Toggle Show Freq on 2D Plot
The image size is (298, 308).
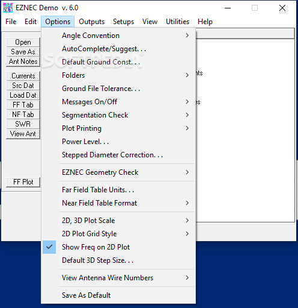pyautogui.click(x=118, y=247)
